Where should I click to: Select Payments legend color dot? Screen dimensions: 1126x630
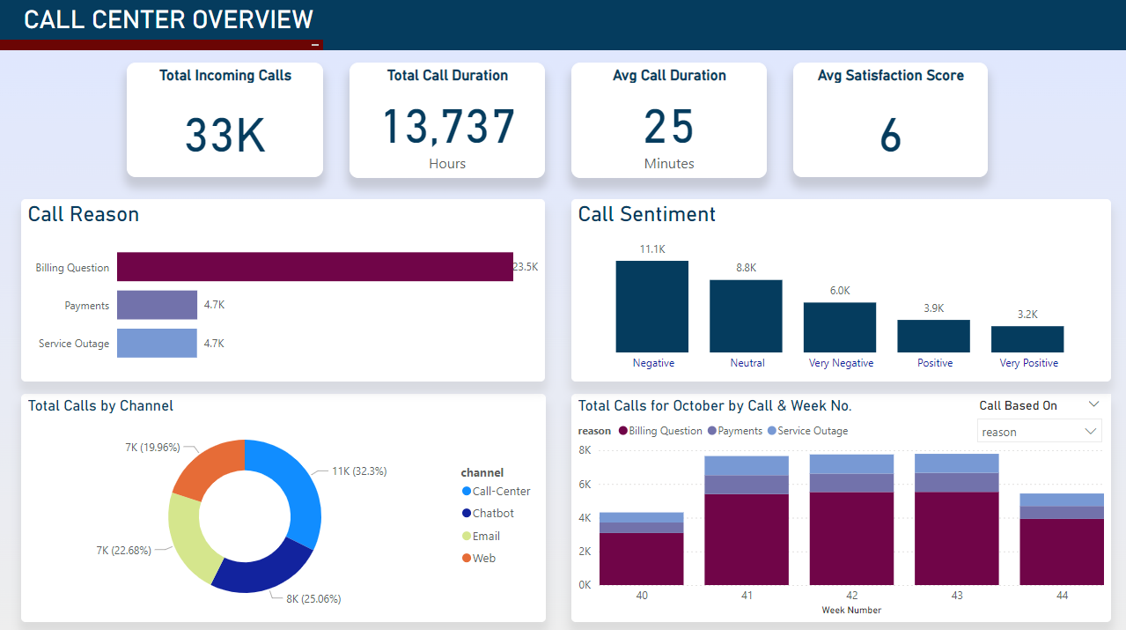(x=711, y=431)
